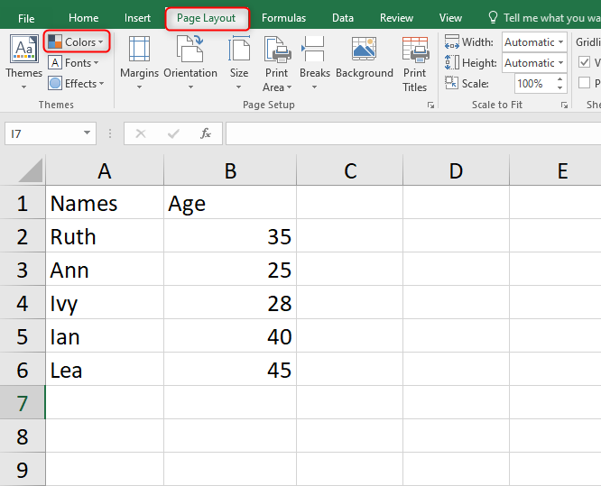
Task: Open the theme Effects menu
Action: pyautogui.click(x=77, y=84)
